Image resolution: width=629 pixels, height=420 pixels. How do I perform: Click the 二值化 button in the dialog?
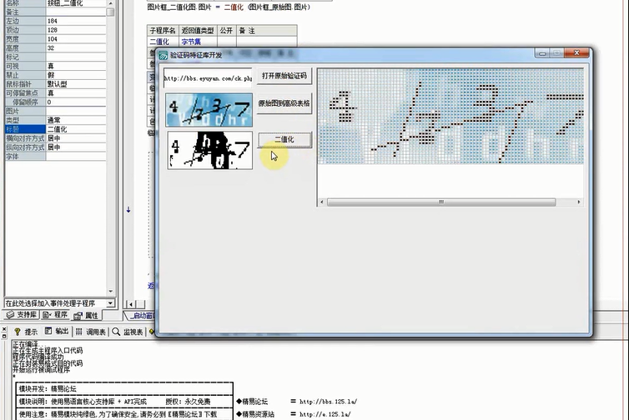tap(284, 139)
